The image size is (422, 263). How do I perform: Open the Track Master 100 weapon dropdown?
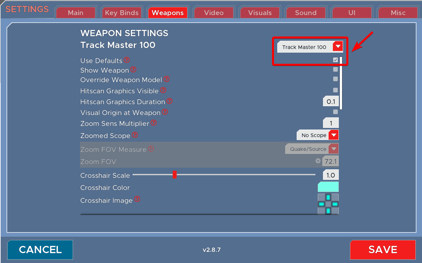(x=310, y=47)
